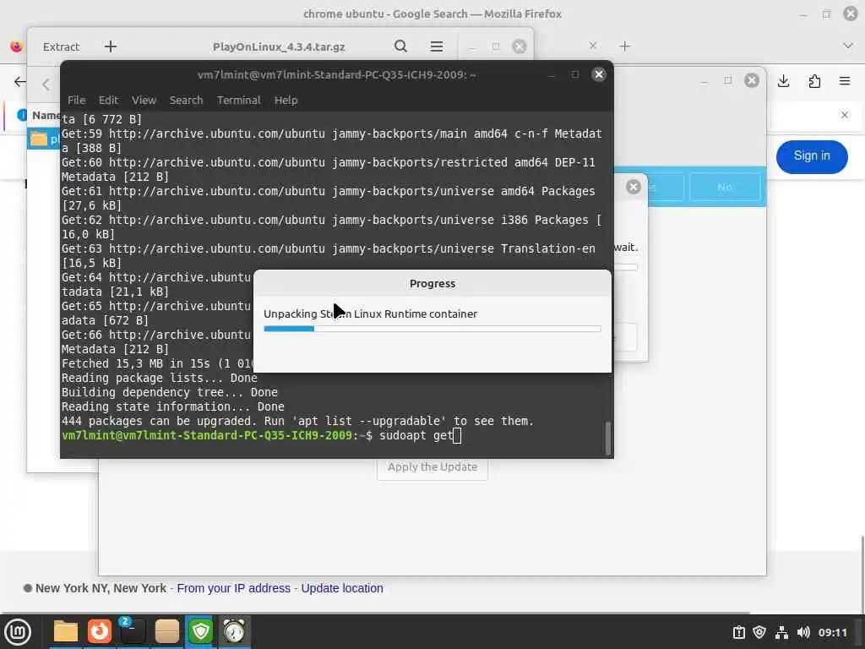
Task: Click the 09:11 clock in the panel
Action: point(832,632)
